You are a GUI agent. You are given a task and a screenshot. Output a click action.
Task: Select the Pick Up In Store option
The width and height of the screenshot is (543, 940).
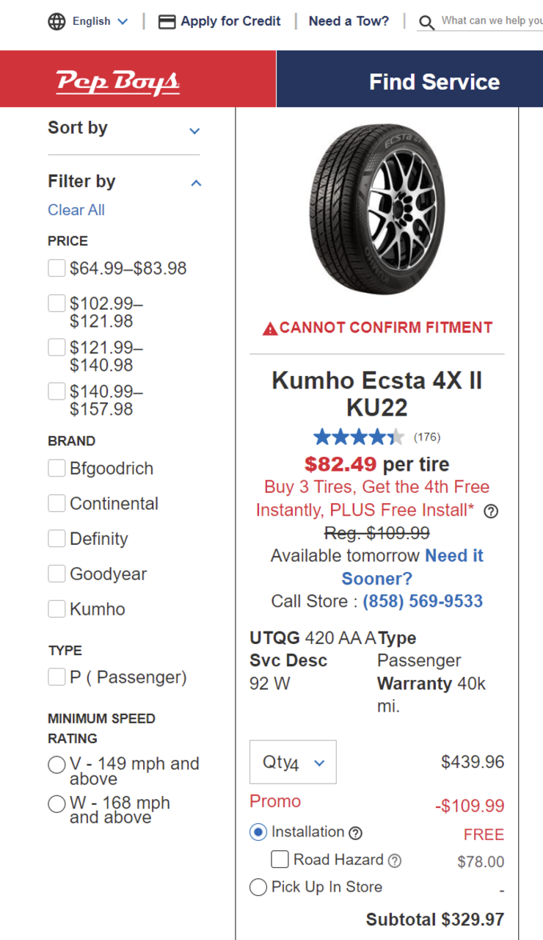click(258, 887)
